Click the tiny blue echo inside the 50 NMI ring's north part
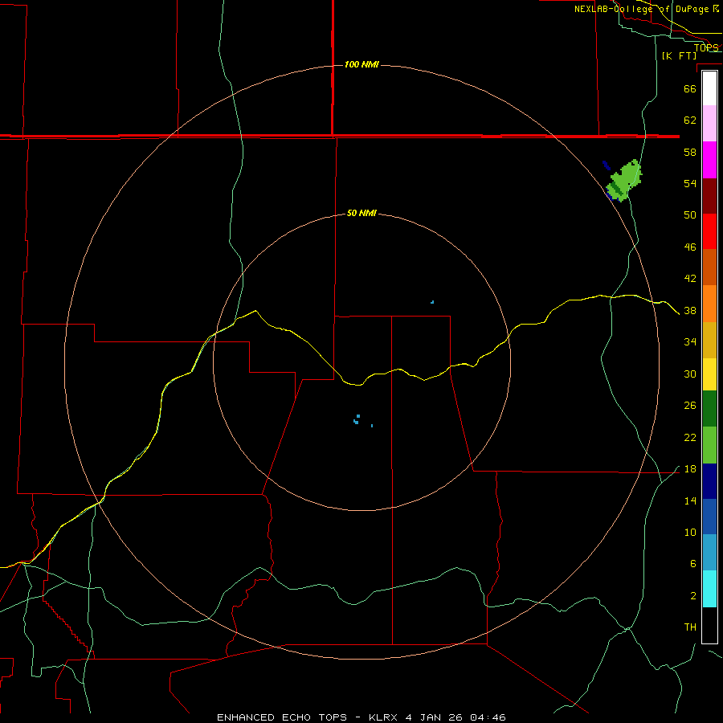 tap(432, 302)
